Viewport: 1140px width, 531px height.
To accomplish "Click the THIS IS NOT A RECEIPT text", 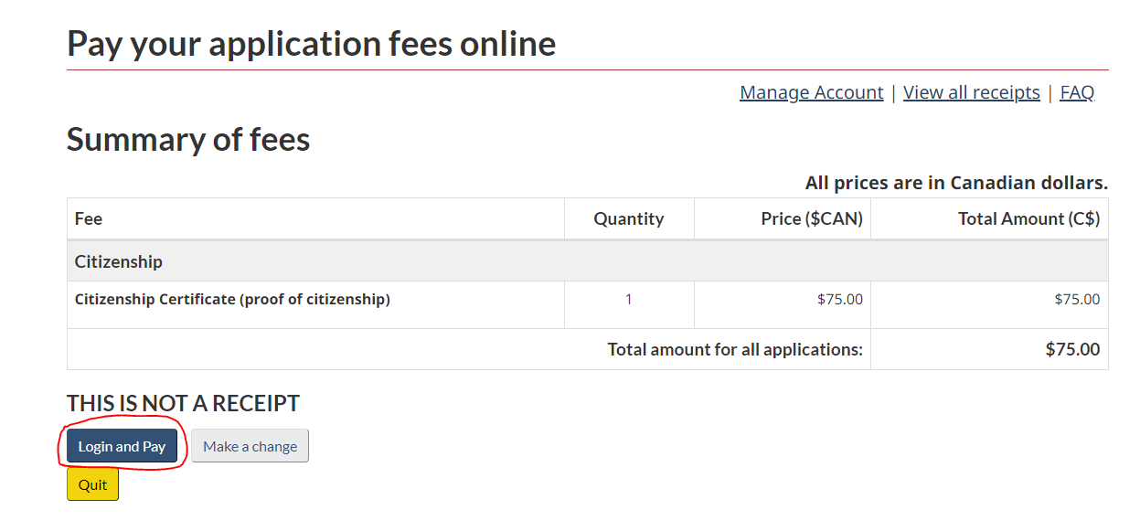I will [183, 403].
